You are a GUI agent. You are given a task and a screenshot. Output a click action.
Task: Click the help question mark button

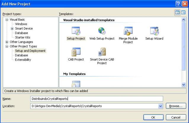(x=178, y=4)
